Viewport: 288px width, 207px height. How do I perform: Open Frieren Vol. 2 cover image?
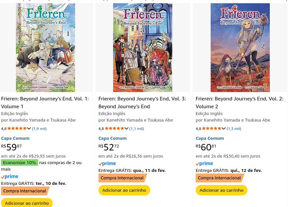pyautogui.click(x=240, y=47)
